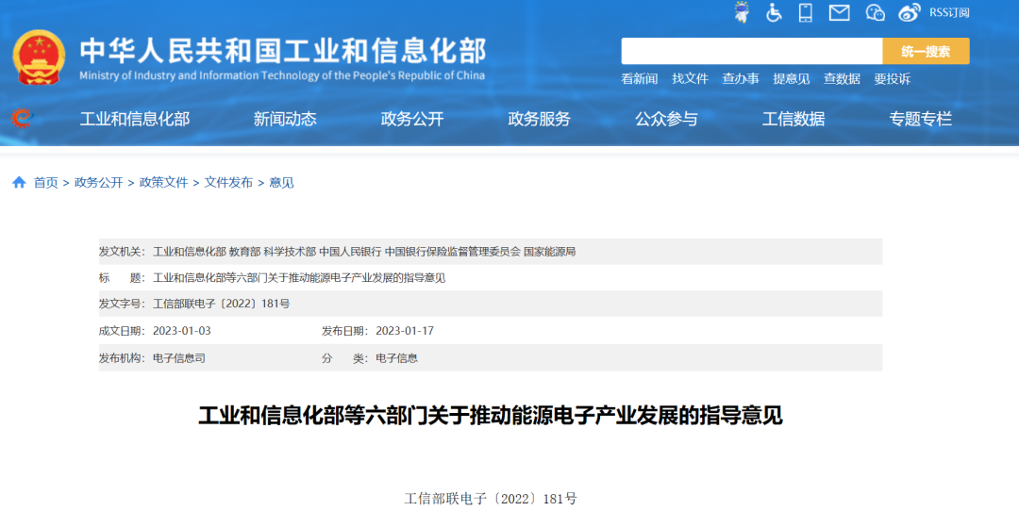Viewport: 1019px width, 511px height.
Task: Open the 专题专栏 nav menu
Action: click(x=921, y=119)
